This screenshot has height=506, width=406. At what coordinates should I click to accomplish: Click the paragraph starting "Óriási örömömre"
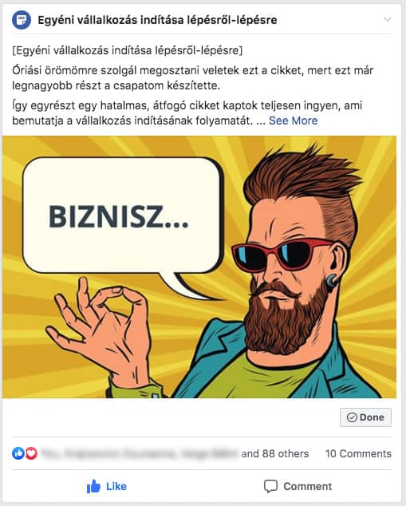(192, 77)
